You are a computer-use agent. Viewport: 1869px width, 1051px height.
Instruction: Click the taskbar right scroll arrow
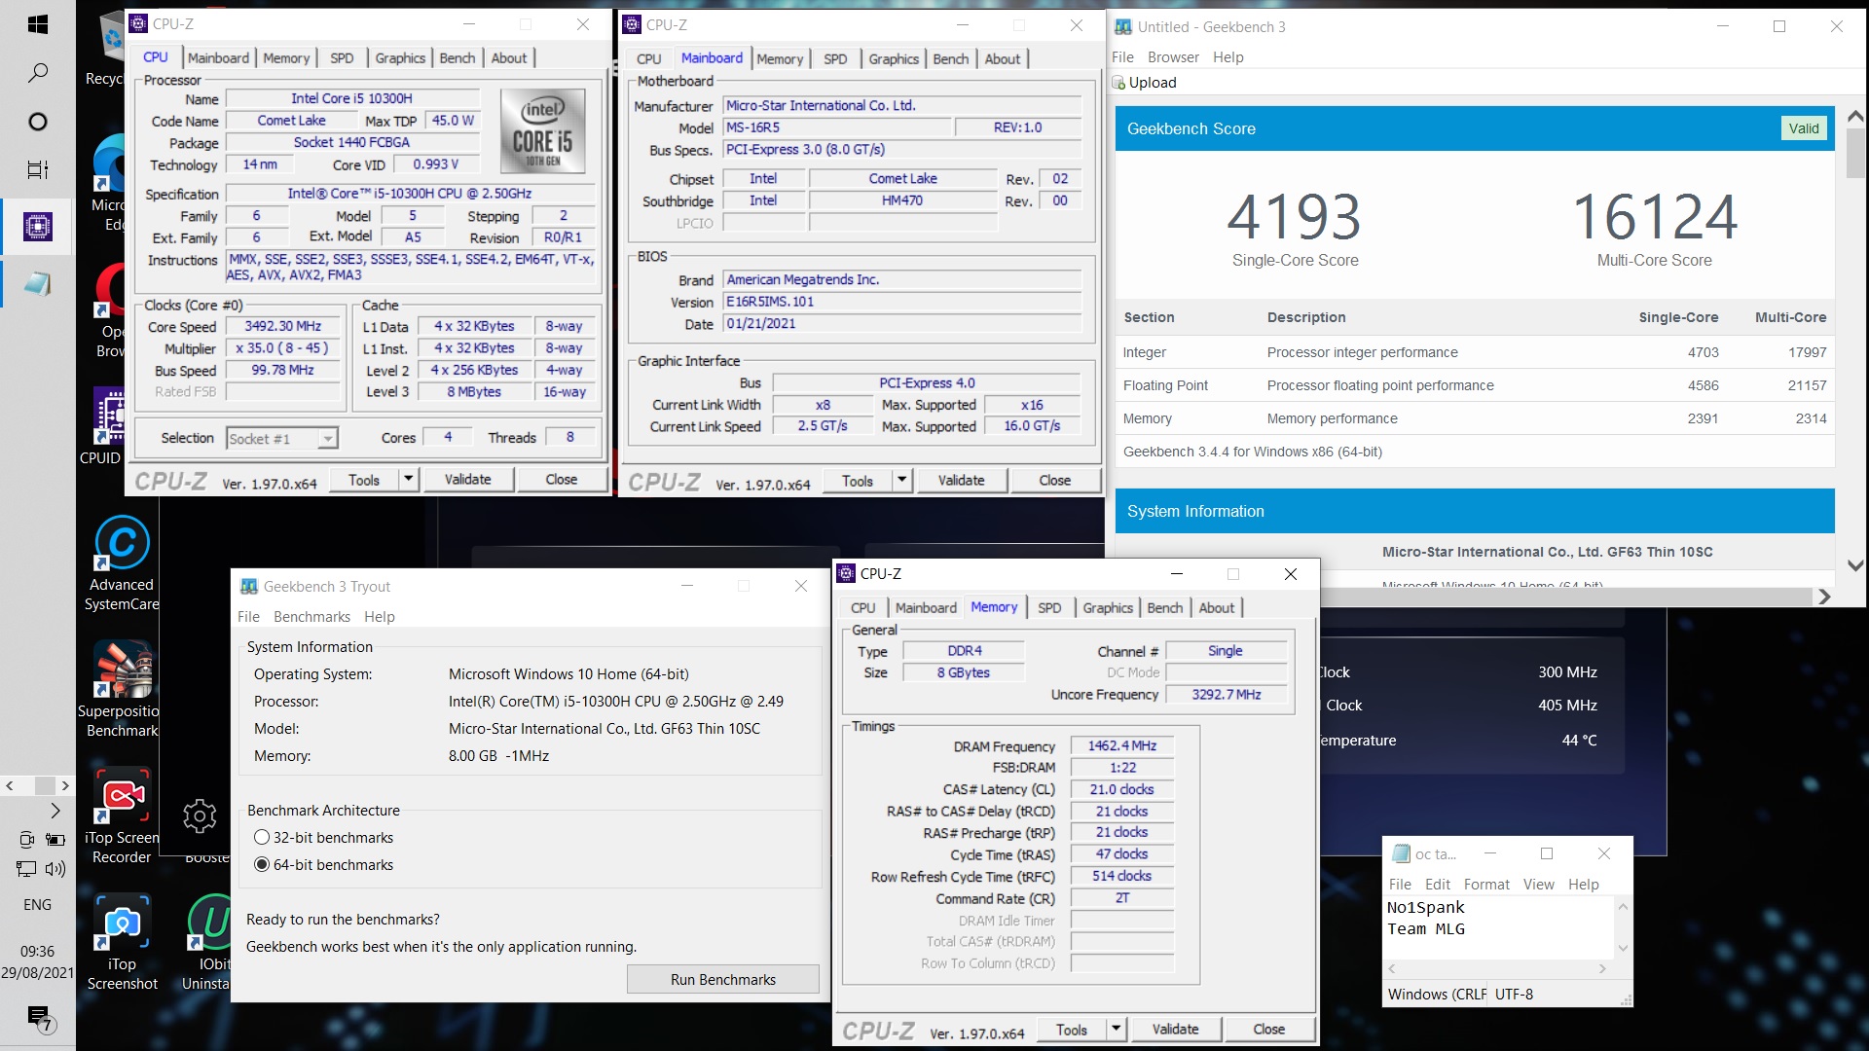65,785
